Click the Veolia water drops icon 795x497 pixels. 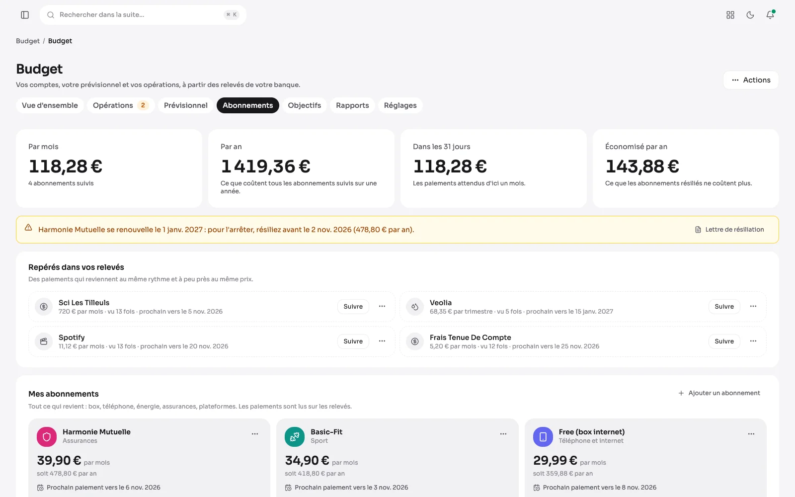click(x=415, y=307)
